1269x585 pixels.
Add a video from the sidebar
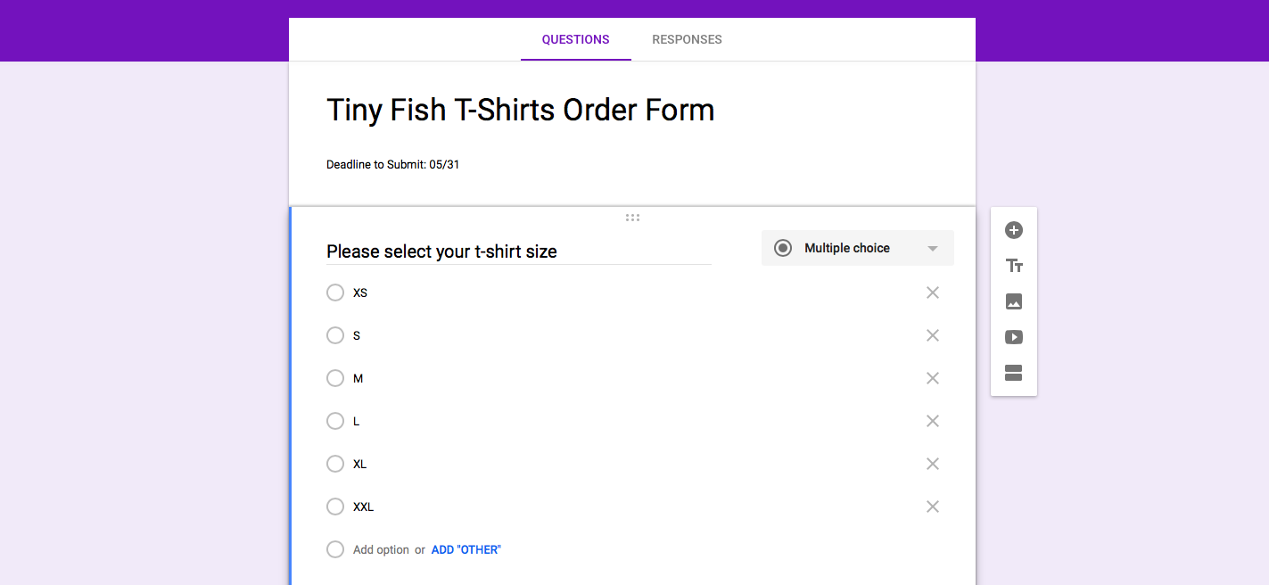coord(1014,337)
